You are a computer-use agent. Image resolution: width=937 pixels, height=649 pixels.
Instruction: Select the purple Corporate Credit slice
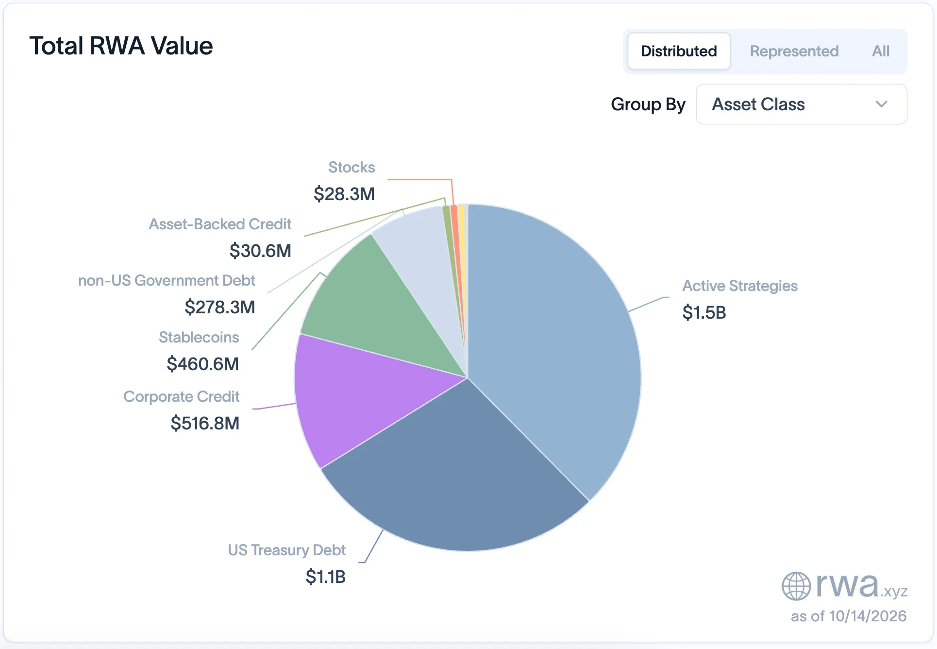point(350,393)
